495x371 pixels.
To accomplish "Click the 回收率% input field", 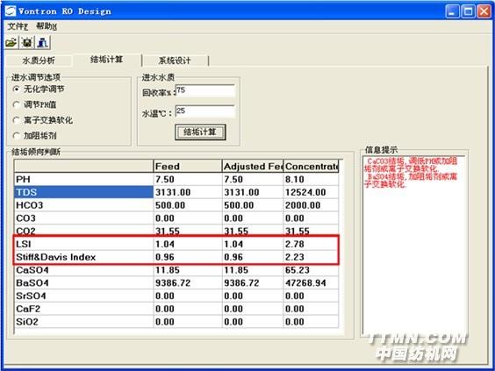I will [x=205, y=90].
